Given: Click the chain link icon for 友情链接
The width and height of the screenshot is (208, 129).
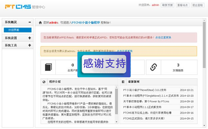Looking at the screenshot, I should tap(154, 67).
